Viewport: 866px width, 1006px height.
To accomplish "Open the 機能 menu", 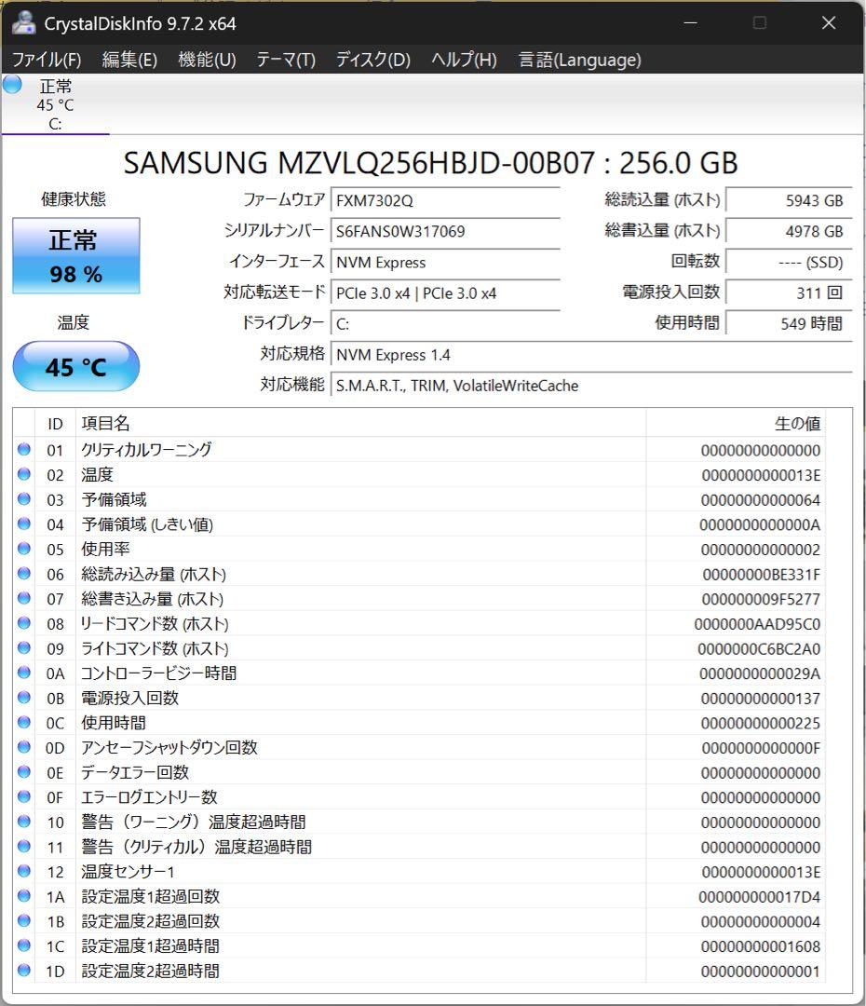I will click(201, 60).
